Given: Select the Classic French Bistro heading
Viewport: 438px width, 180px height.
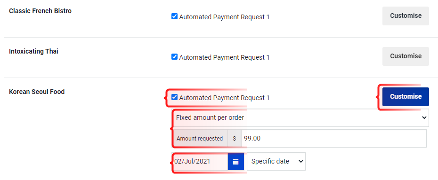Looking at the screenshot, I should click(x=40, y=11).
